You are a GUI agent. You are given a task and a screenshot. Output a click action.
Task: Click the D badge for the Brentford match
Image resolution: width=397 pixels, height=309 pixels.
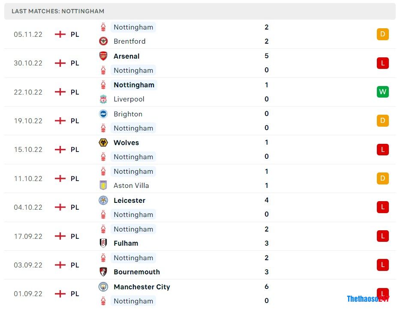pyautogui.click(x=382, y=34)
